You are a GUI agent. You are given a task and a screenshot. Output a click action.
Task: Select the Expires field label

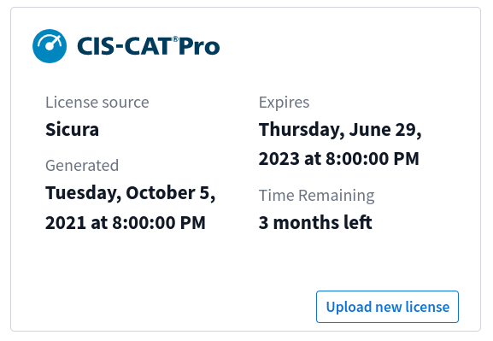tap(285, 103)
